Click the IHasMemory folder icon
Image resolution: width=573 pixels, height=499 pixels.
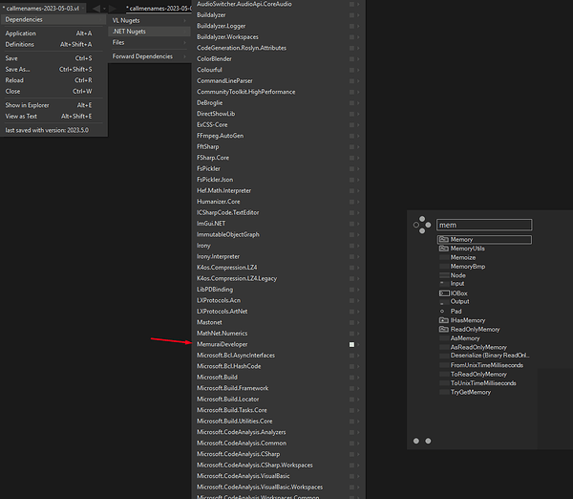[444, 320]
